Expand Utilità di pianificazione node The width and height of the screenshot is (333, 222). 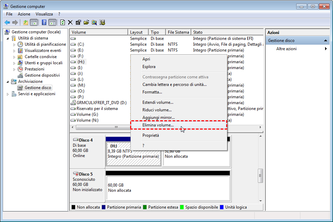[14, 45]
